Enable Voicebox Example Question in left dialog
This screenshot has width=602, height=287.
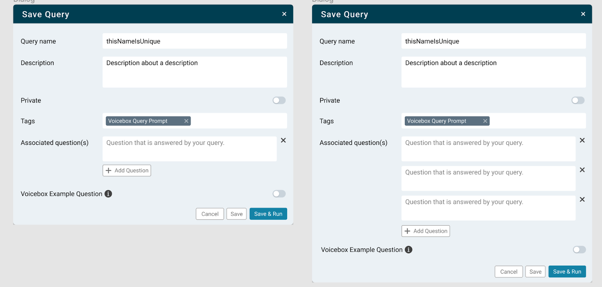(x=279, y=194)
